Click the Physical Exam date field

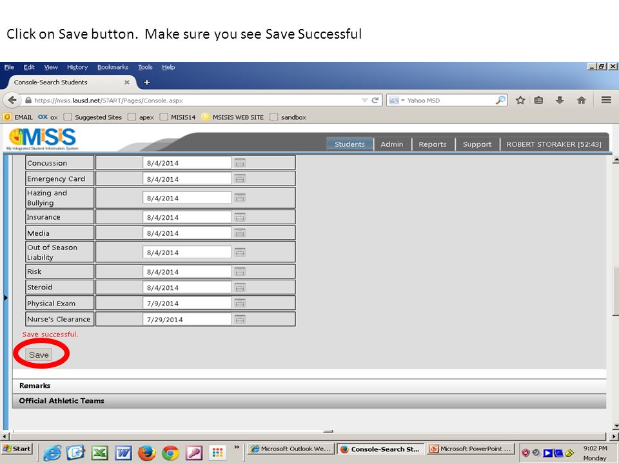(187, 303)
